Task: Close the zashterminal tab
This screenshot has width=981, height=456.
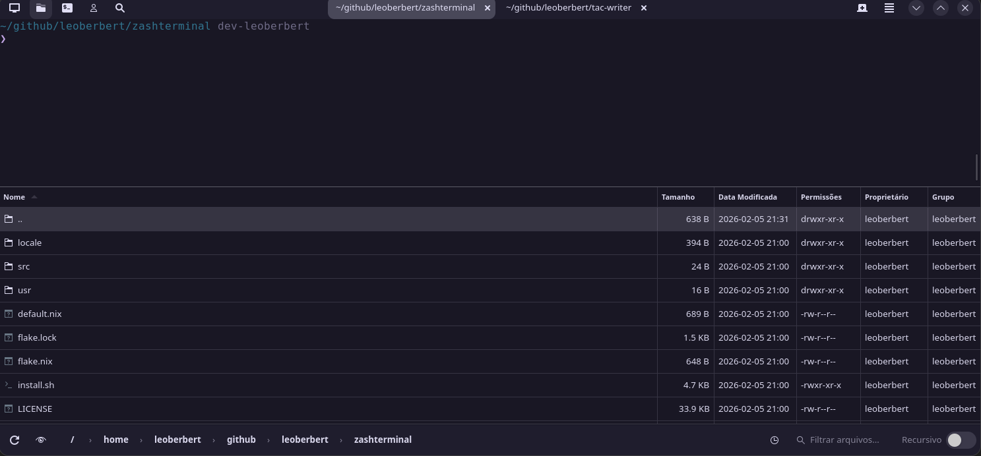Action: click(488, 8)
